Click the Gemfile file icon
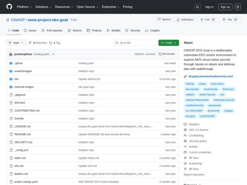This screenshot has height=185, width=247. click(x=11, y=118)
